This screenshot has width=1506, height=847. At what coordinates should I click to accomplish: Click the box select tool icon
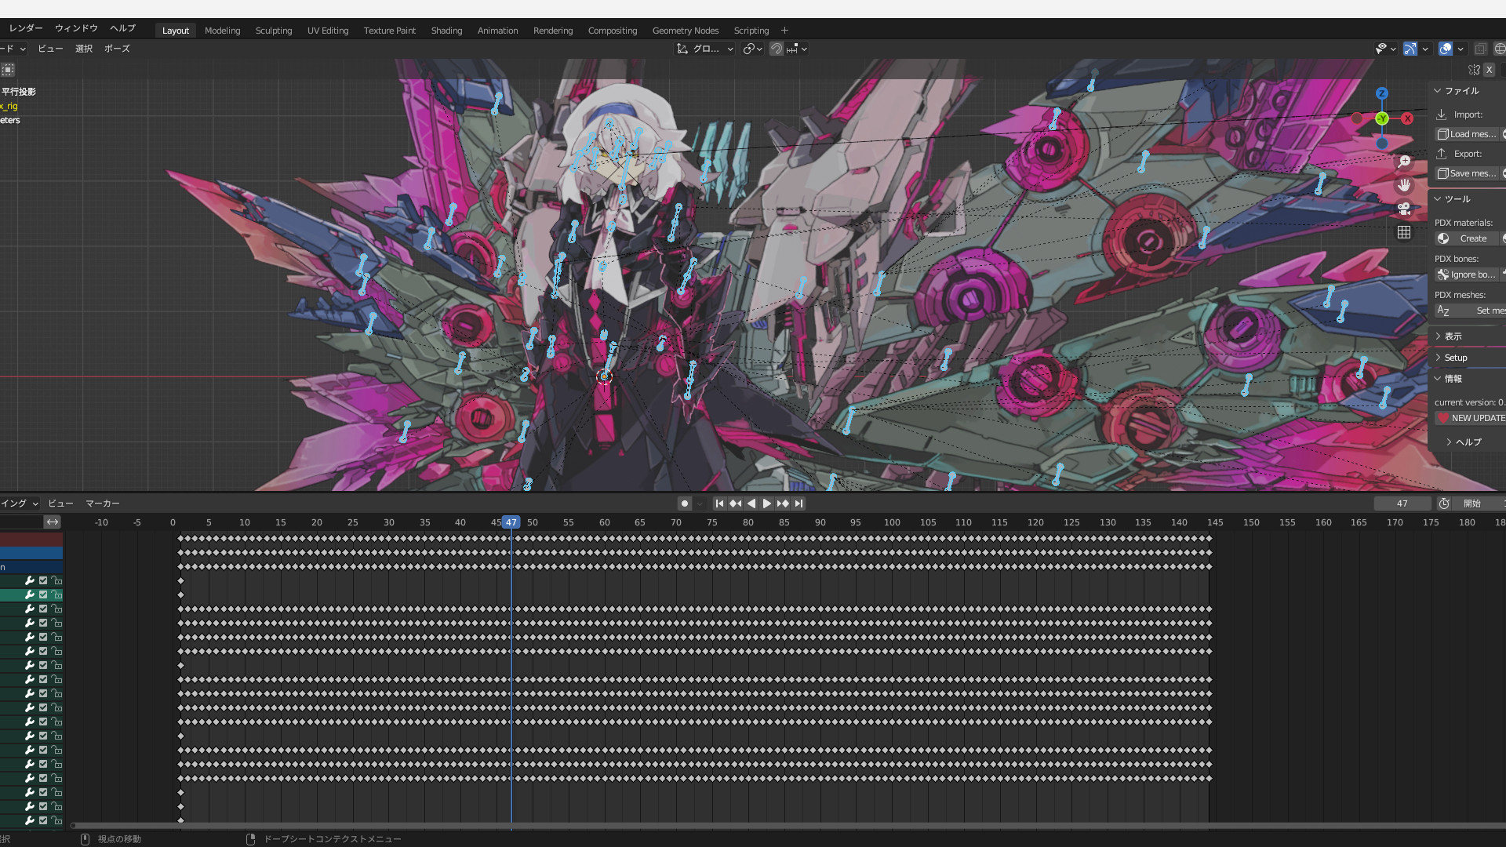click(8, 70)
